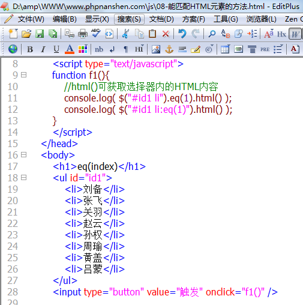Open Print Preview icon
Screen dimensions: 303x305
tap(70, 34)
